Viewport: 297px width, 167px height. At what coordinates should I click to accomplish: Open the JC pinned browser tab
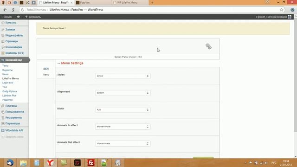point(28,3)
